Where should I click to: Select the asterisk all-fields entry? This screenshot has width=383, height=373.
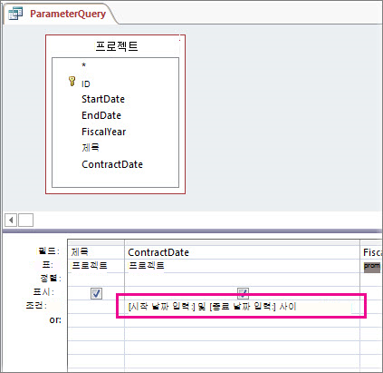coord(84,65)
